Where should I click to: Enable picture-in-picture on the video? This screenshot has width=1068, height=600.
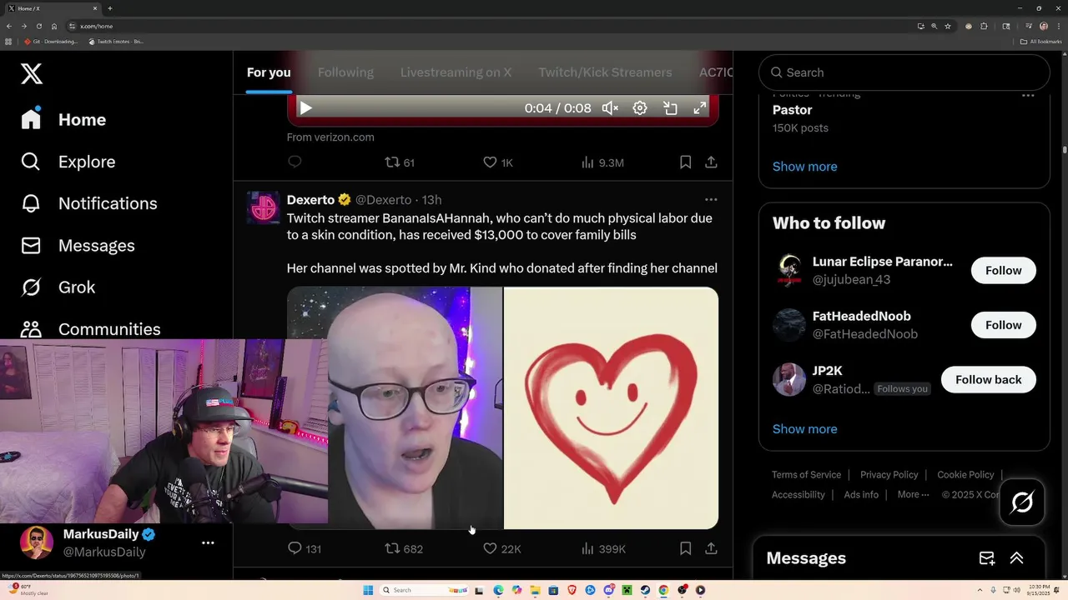[x=670, y=108]
